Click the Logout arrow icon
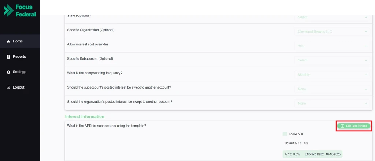 pyautogui.click(x=8, y=87)
